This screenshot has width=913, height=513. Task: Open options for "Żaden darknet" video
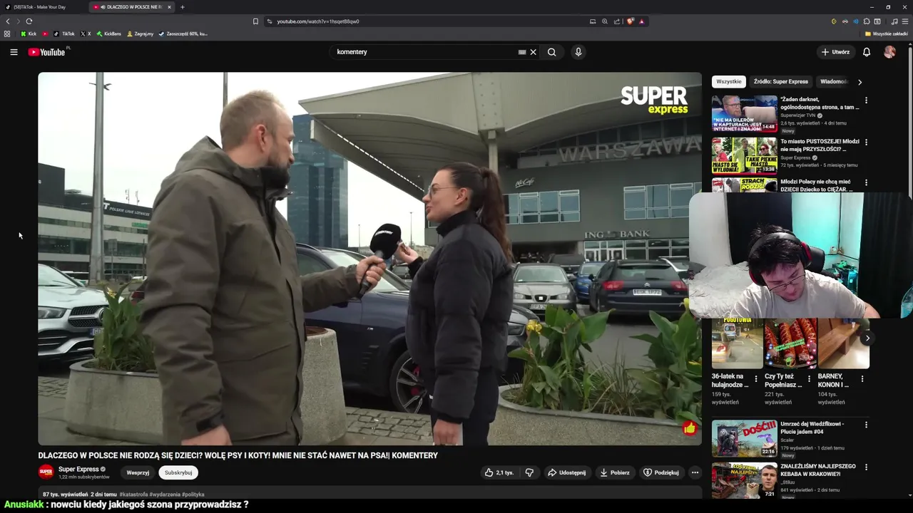point(866,100)
